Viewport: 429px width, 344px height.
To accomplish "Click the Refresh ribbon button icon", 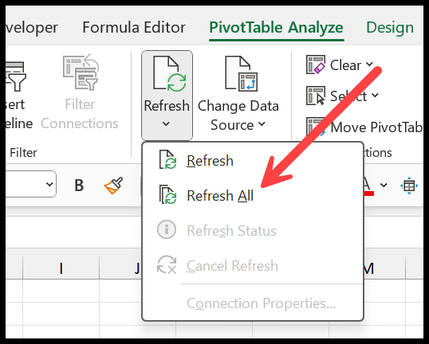I will point(169,74).
